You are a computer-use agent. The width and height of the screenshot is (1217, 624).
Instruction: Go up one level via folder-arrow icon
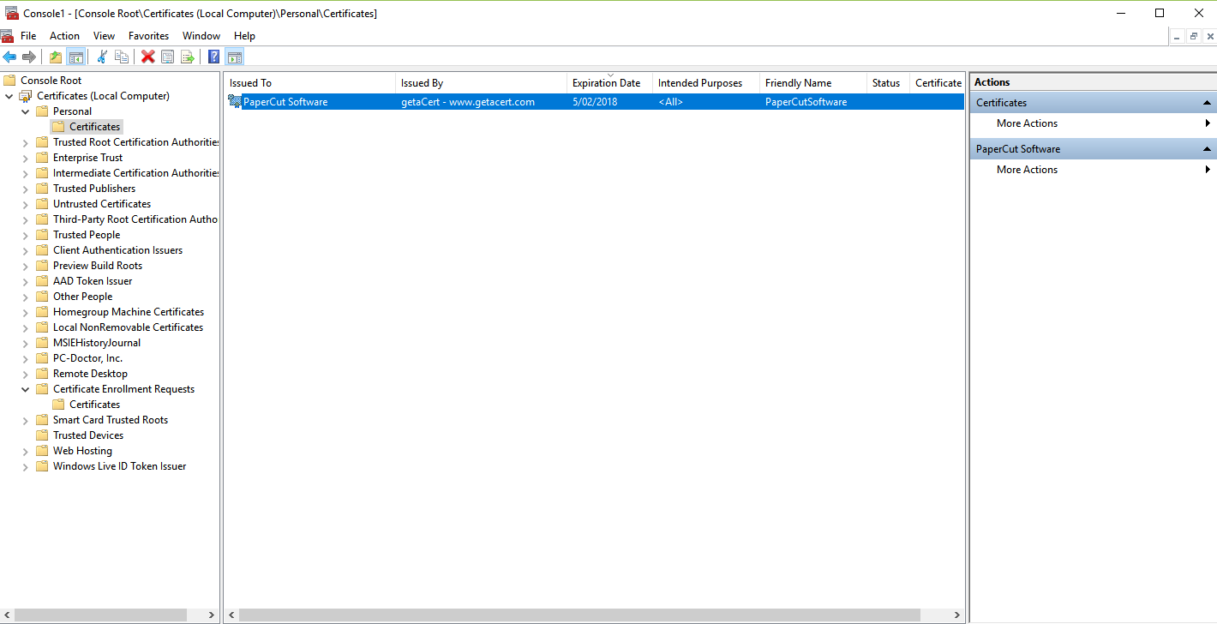pyautogui.click(x=56, y=57)
